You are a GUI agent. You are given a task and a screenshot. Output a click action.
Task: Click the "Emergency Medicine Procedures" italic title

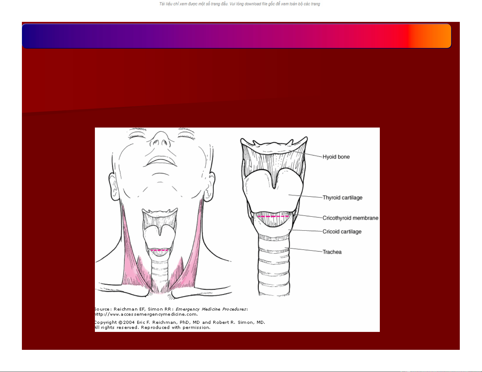tap(211, 309)
